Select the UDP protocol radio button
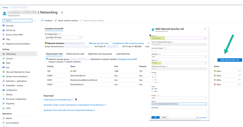Viewport: 243px width, 127px height. (x=153, y=80)
